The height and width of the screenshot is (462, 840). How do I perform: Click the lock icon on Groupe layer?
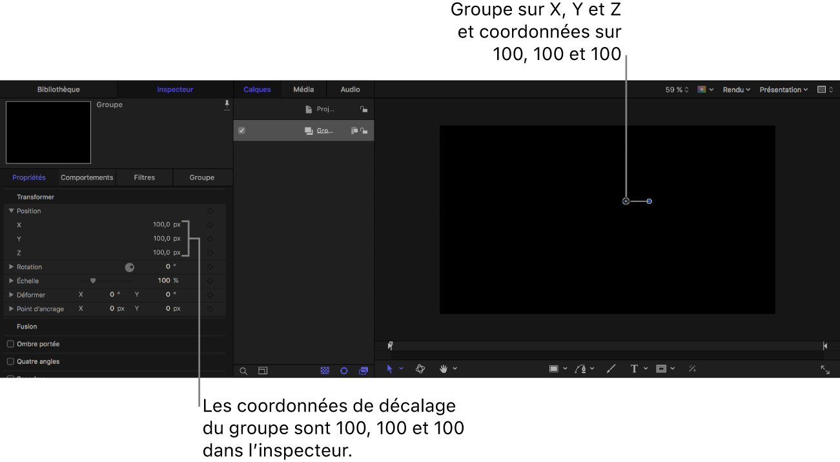365,131
